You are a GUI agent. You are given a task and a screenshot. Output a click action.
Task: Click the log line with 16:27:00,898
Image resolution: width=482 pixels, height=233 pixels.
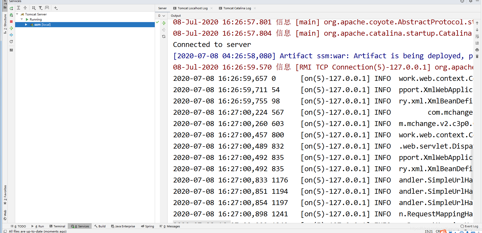[323, 214]
